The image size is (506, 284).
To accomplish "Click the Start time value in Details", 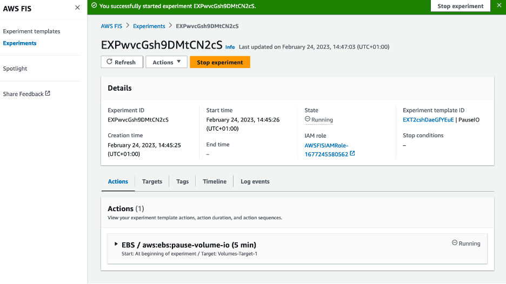I will tap(243, 124).
